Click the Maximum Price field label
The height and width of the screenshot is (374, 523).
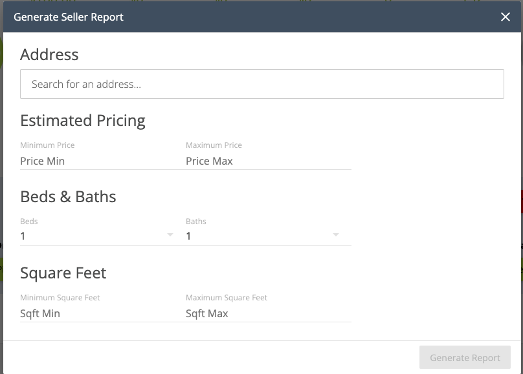214,145
